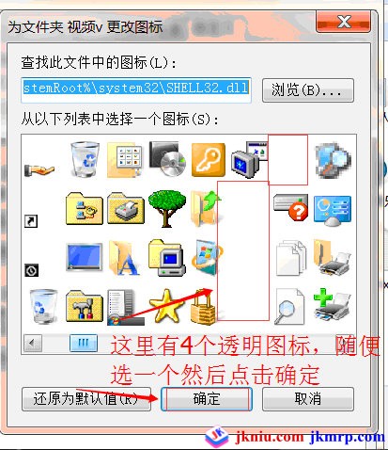The width and height of the screenshot is (388, 450).
Task: Choose the orange key icon
Action: pos(209,160)
